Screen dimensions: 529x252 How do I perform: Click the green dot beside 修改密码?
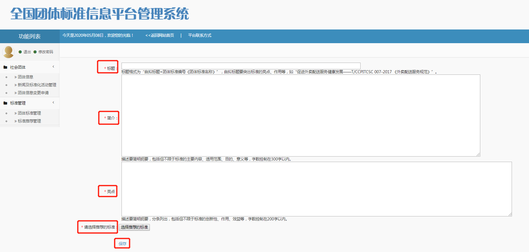pos(35,52)
